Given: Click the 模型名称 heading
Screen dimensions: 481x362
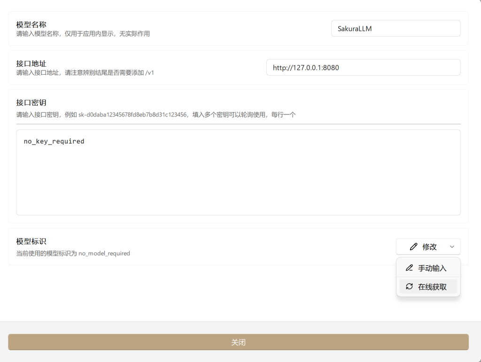Looking at the screenshot, I should point(31,24).
